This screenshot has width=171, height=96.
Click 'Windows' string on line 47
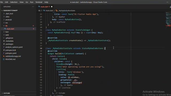tap(77, 72)
